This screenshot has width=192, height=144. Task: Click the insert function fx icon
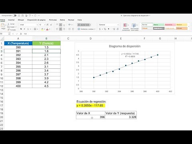click(x=21, y=34)
